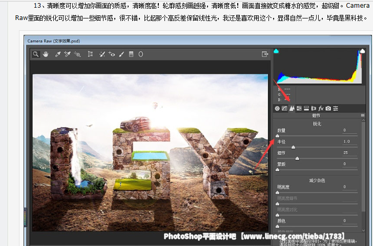Click the 细节 value field showing 25
The height and width of the screenshot is (246, 373).
349,153
